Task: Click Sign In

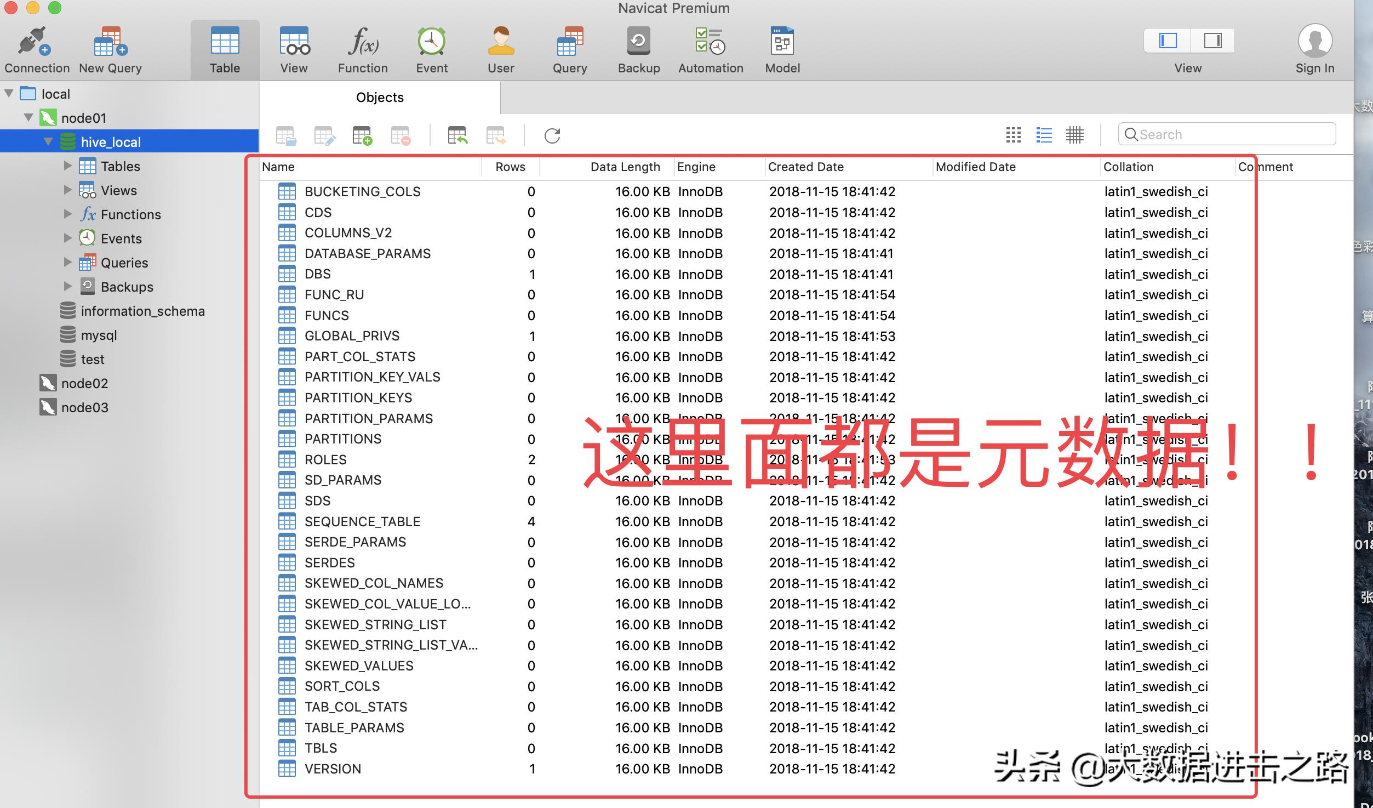Action: [1314, 48]
